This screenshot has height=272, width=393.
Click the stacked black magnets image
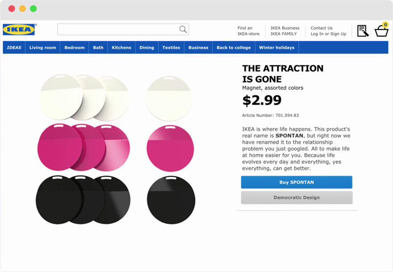(x=83, y=199)
